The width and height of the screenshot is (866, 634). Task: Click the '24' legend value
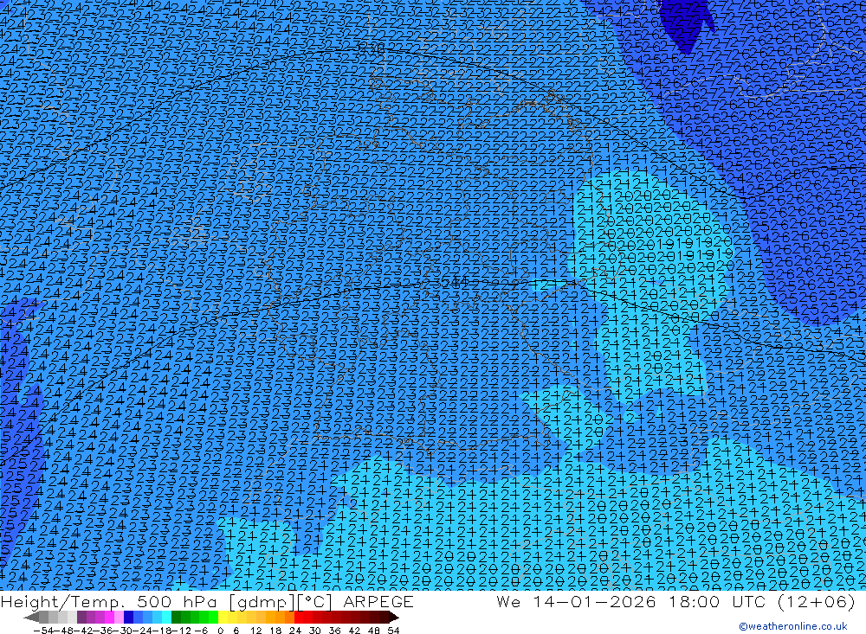pos(295,631)
